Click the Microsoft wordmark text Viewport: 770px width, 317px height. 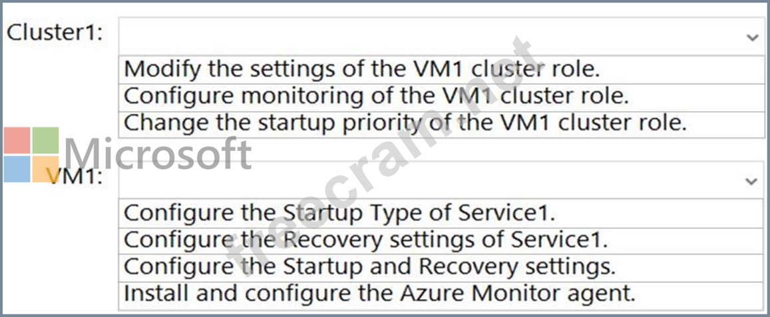[x=157, y=155]
